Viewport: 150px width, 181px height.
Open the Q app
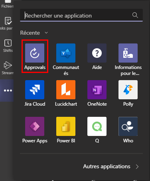[x=97, y=126]
